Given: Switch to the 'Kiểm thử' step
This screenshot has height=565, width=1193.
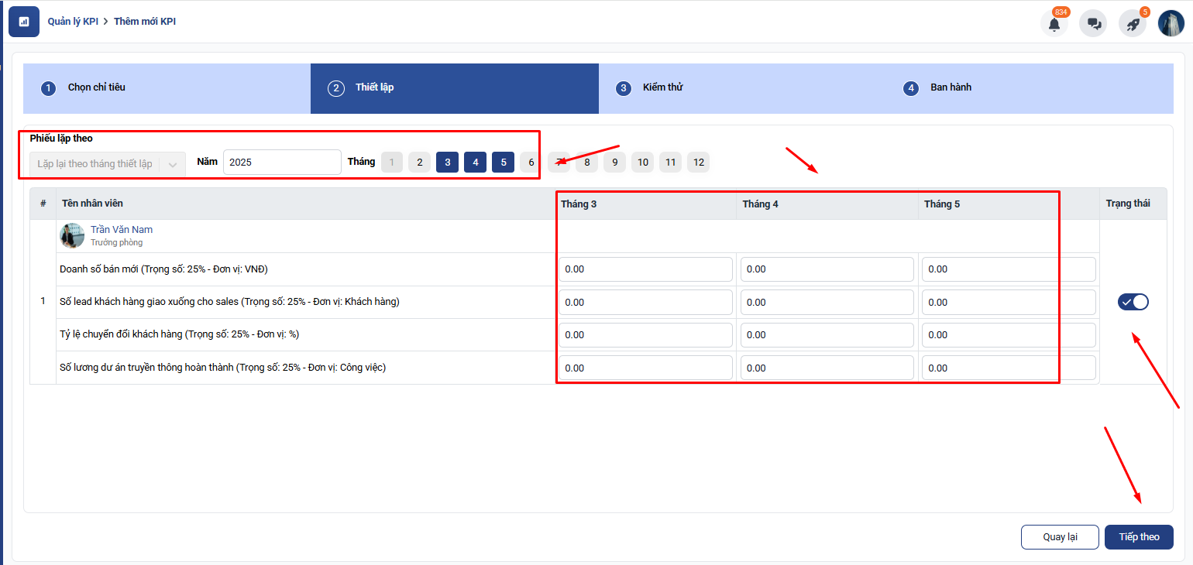Looking at the screenshot, I should [662, 87].
